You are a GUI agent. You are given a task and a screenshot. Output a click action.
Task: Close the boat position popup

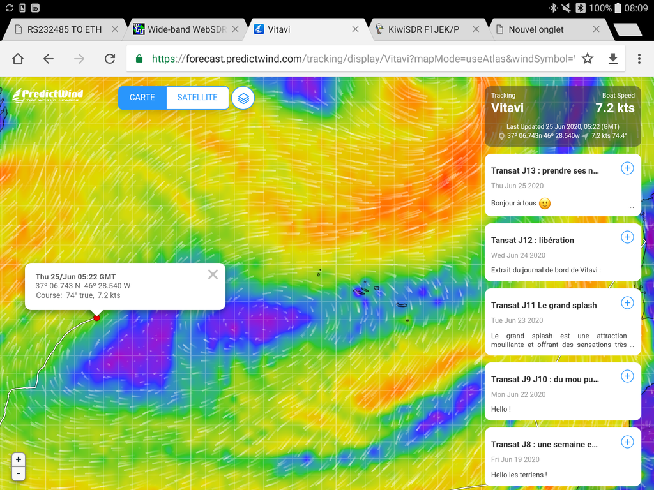tap(213, 274)
